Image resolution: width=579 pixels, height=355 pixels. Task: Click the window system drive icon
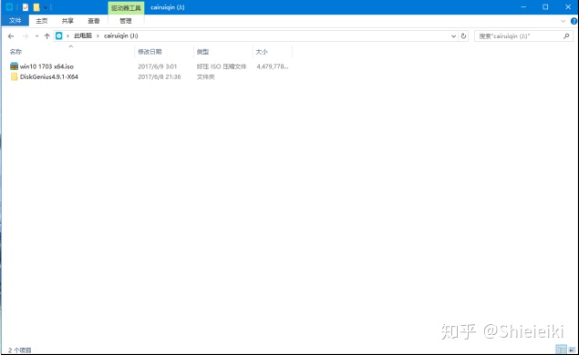[x=9, y=7]
